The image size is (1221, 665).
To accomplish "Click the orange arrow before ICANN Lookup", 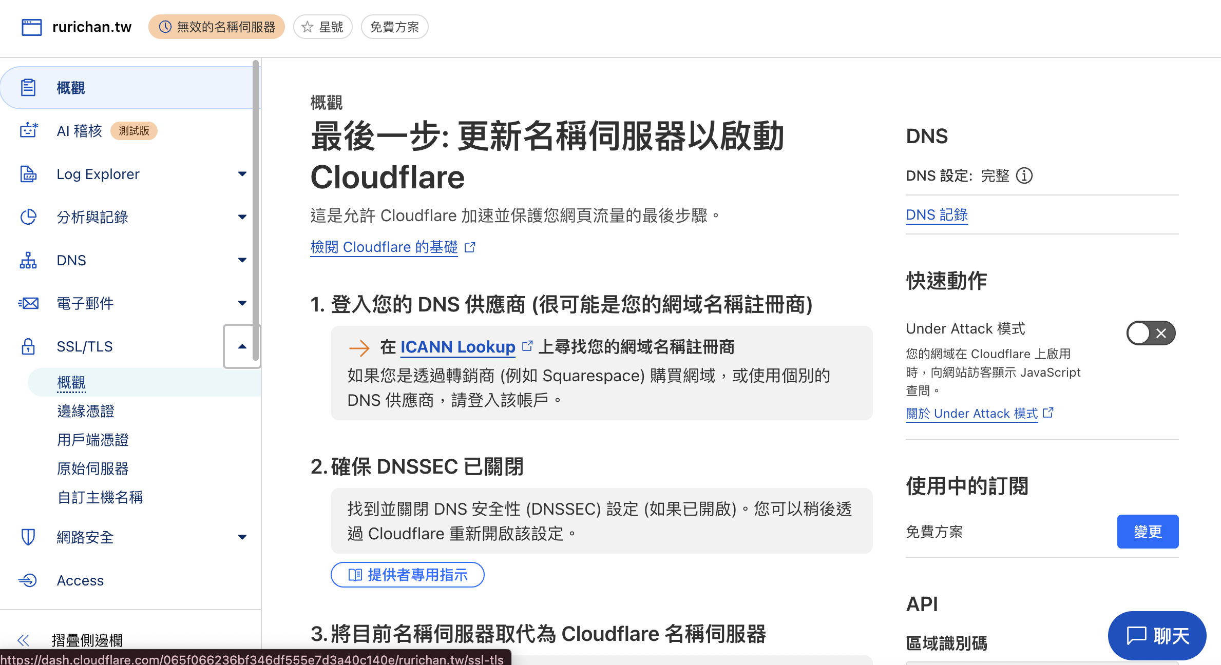I will [359, 348].
